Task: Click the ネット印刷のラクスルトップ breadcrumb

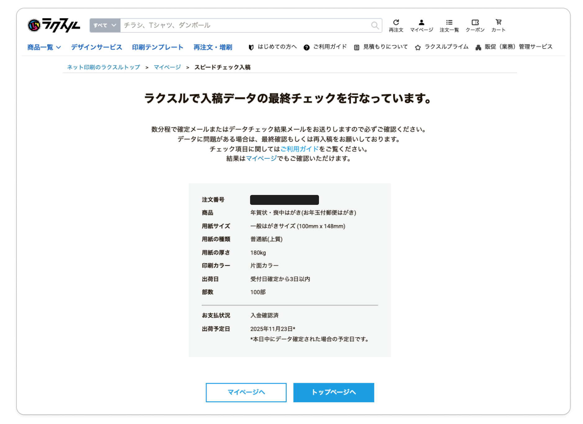Action: coord(103,67)
